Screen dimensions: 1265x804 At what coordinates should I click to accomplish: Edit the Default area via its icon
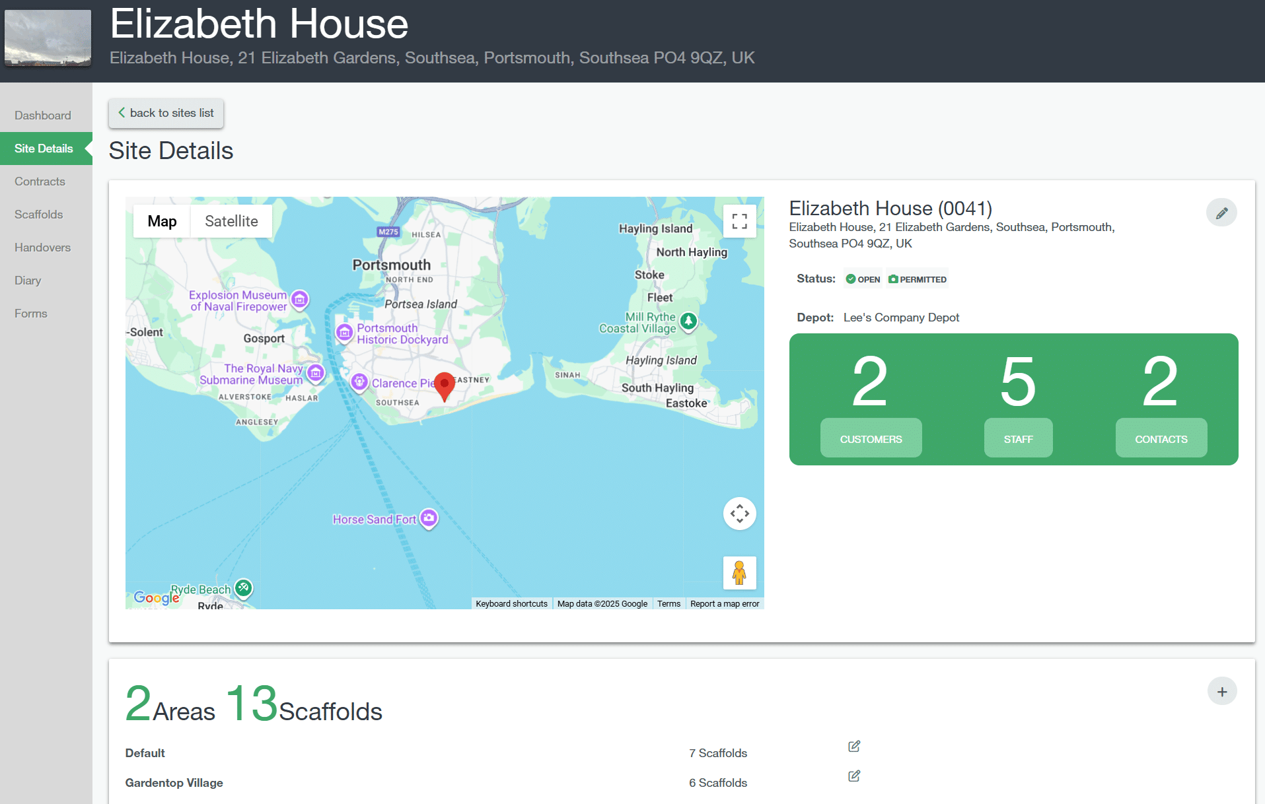point(853,747)
